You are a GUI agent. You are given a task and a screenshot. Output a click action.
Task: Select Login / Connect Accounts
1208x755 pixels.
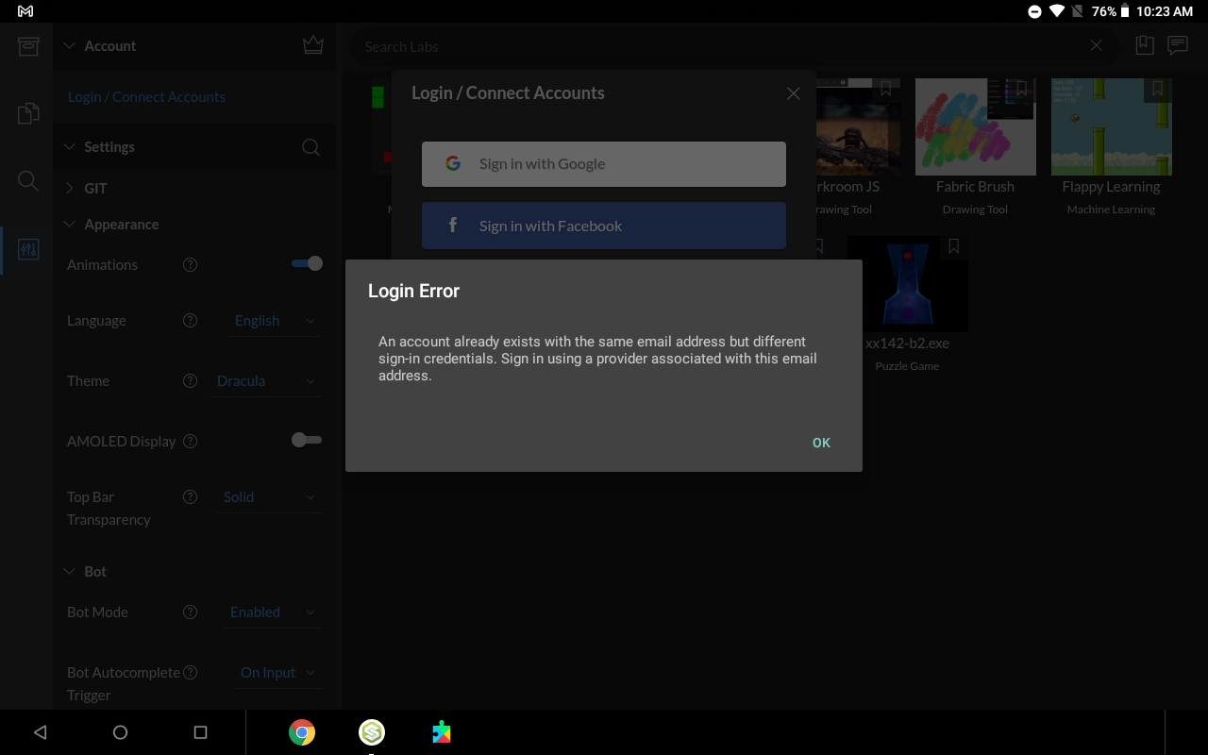point(146,96)
